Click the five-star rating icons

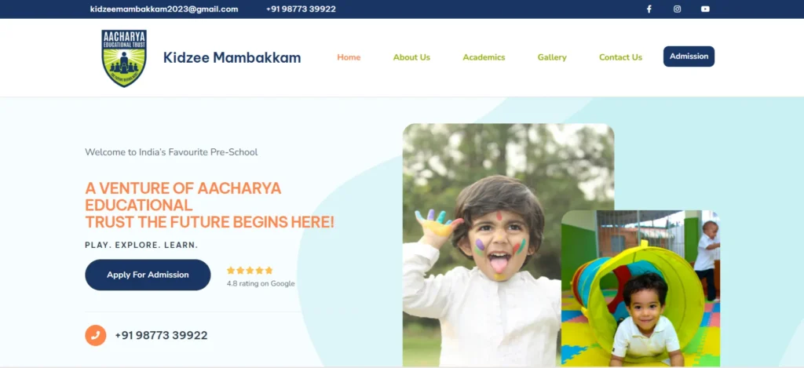250,270
